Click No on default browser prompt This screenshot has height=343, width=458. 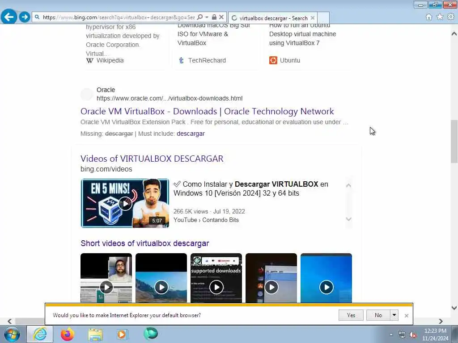pyautogui.click(x=378, y=315)
